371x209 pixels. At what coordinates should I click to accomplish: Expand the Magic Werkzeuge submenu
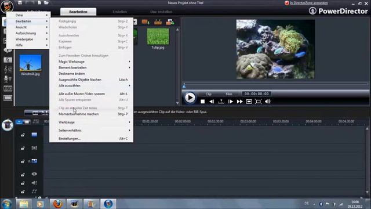pyautogui.click(x=92, y=62)
